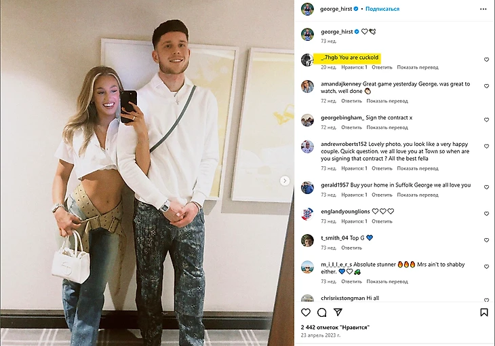Open englandyounglions profile avatar

point(307,214)
